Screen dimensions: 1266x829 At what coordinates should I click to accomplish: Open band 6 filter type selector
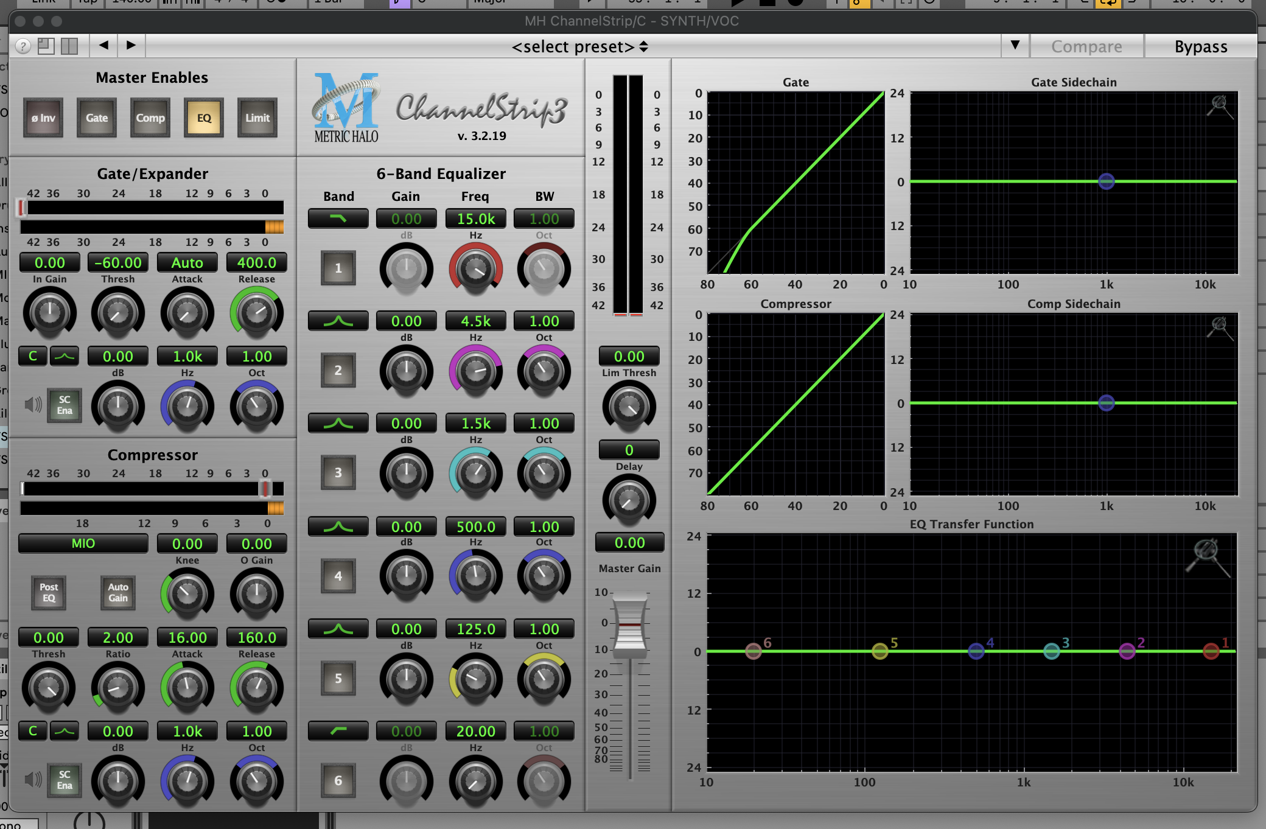338,731
